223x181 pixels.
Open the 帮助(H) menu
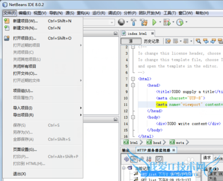click(202, 13)
